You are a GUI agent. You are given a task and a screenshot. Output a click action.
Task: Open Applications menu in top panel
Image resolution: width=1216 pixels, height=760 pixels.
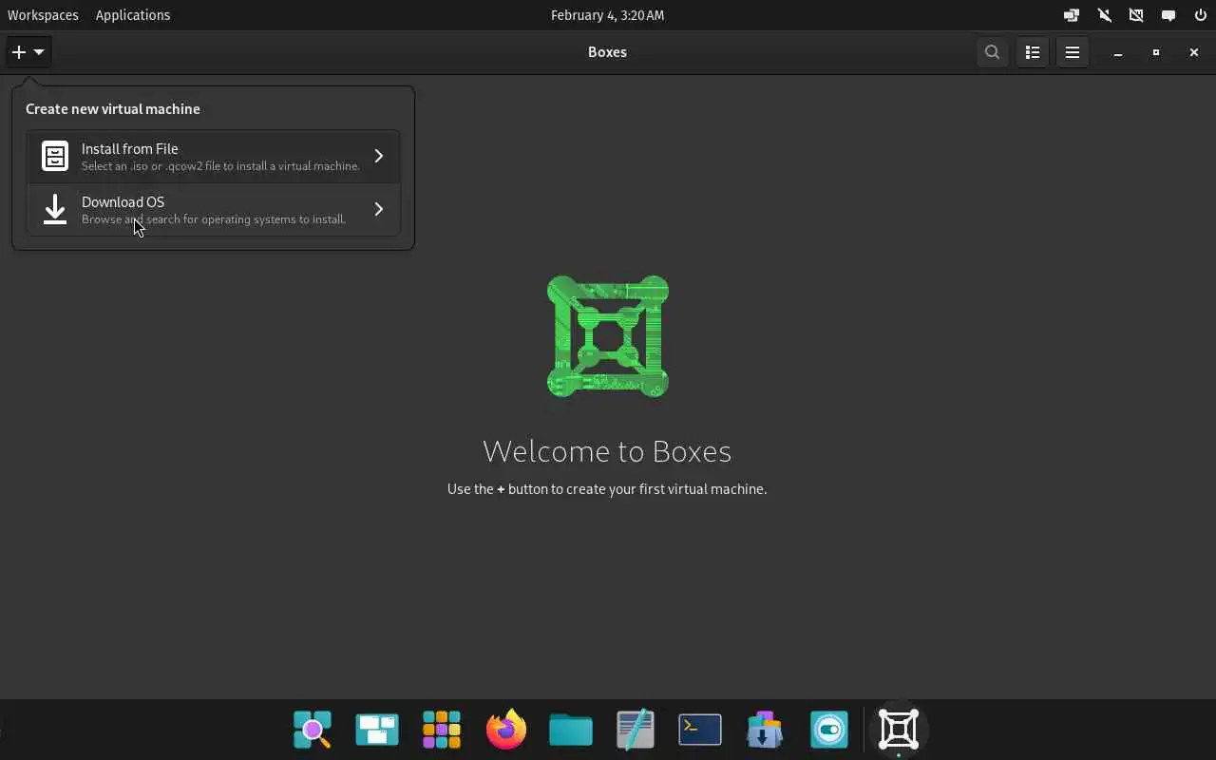click(133, 15)
